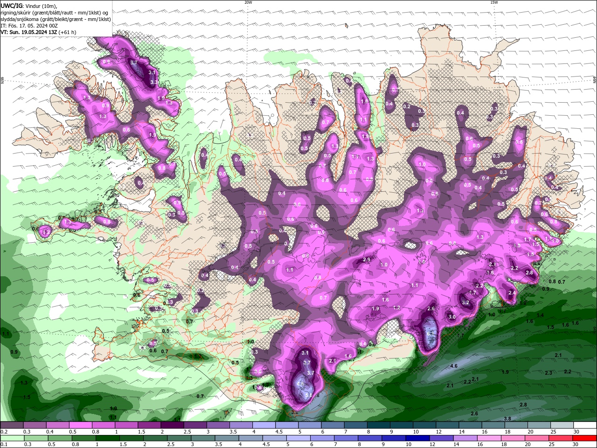The image size is (597, 448).
Task: Click the '4.6' rainfall value on the map
Action: coord(454,366)
